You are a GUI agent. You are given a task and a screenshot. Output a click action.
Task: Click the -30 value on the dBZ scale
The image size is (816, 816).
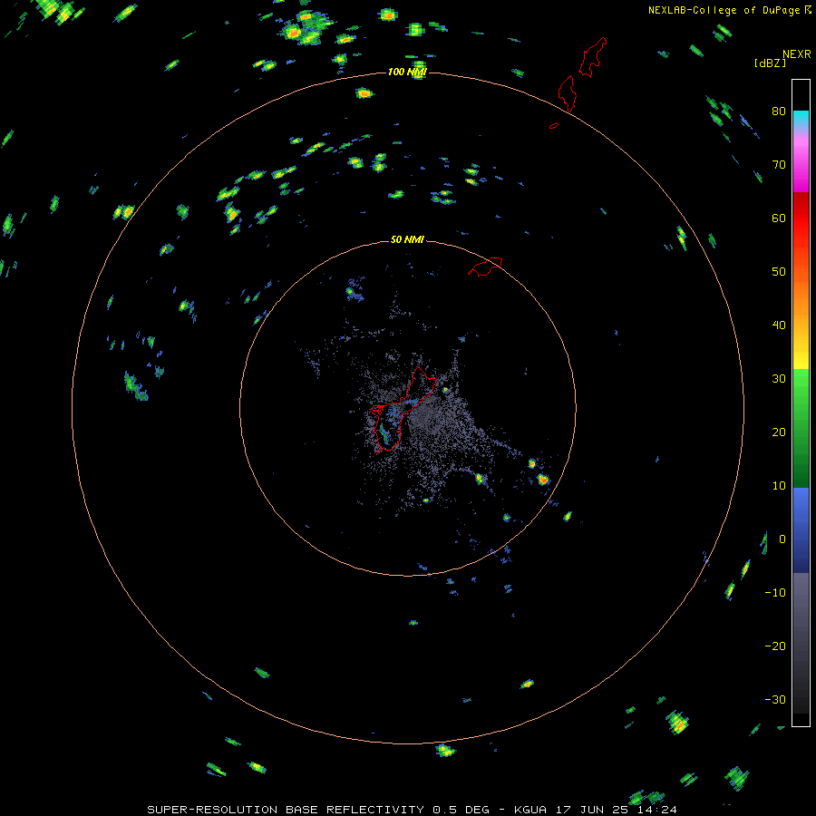point(775,700)
